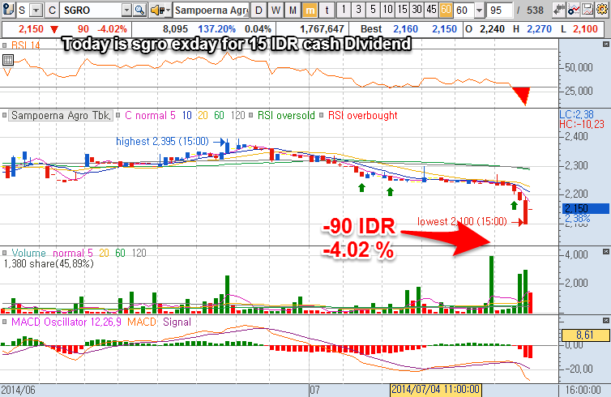The width and height of the screenshot is (611, 397).
Task: Click the moving average 120 legend value
Action: (x=237, y=115)
